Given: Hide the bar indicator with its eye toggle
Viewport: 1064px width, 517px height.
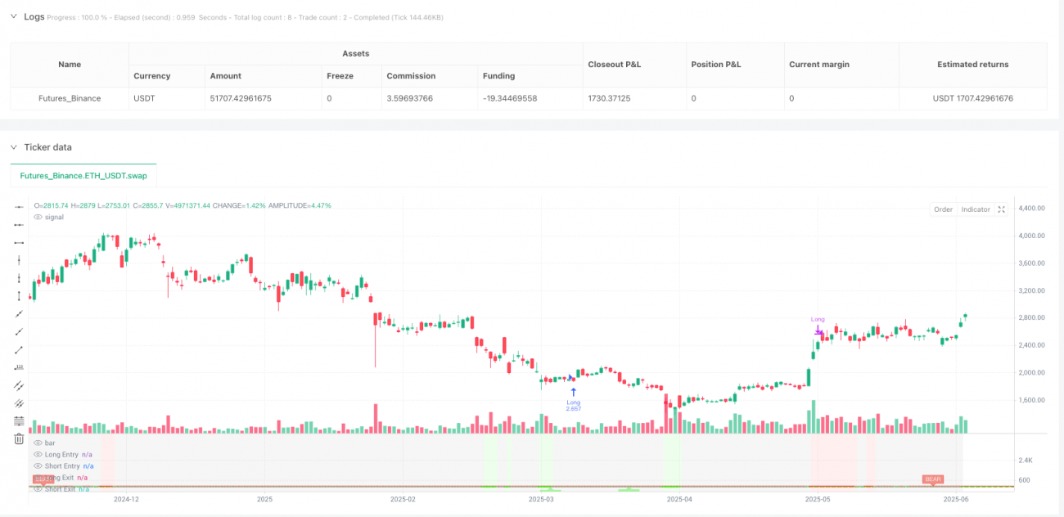Looking at the screenshot, I should (x=37, y=443).
